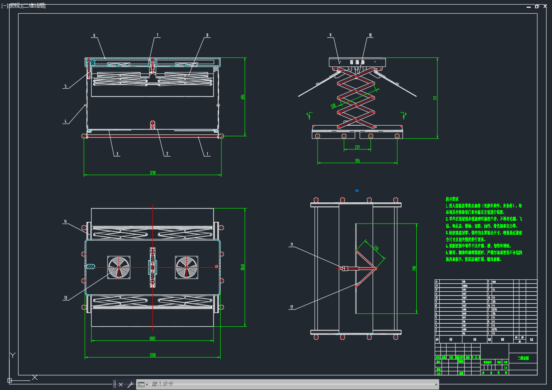Screen dimensions: 552x390
Task: Expand the command history arrow
Action: pos(436,384)
